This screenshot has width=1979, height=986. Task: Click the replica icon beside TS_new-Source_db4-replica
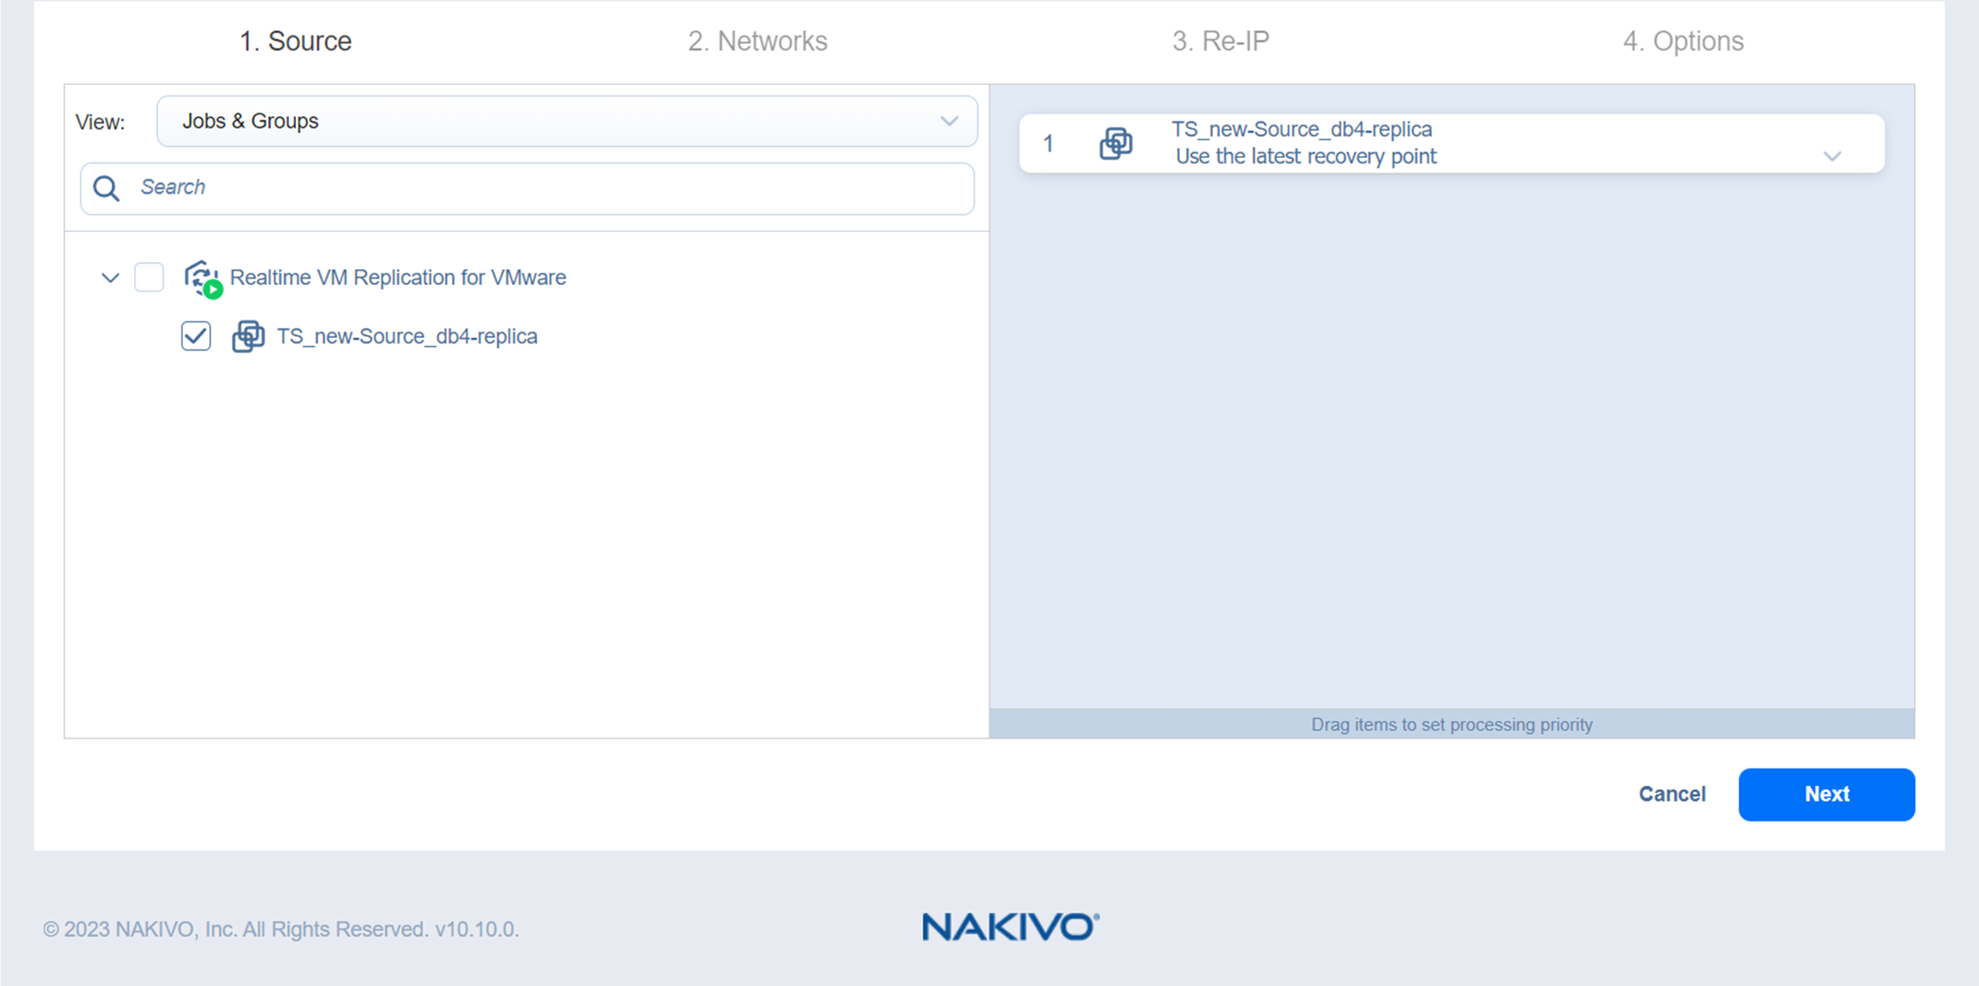(247, 336)
